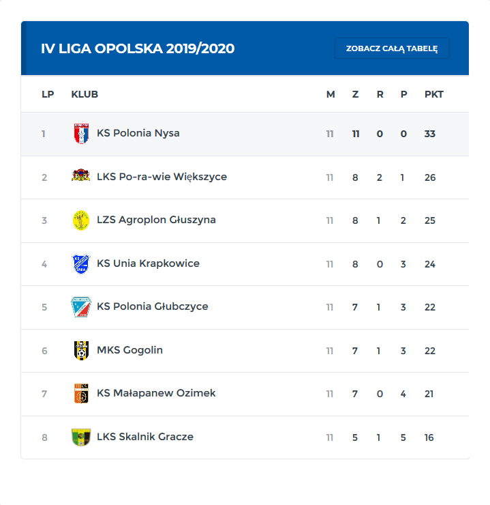
Task: Click the KLUB column header
Action: point(85,94)
